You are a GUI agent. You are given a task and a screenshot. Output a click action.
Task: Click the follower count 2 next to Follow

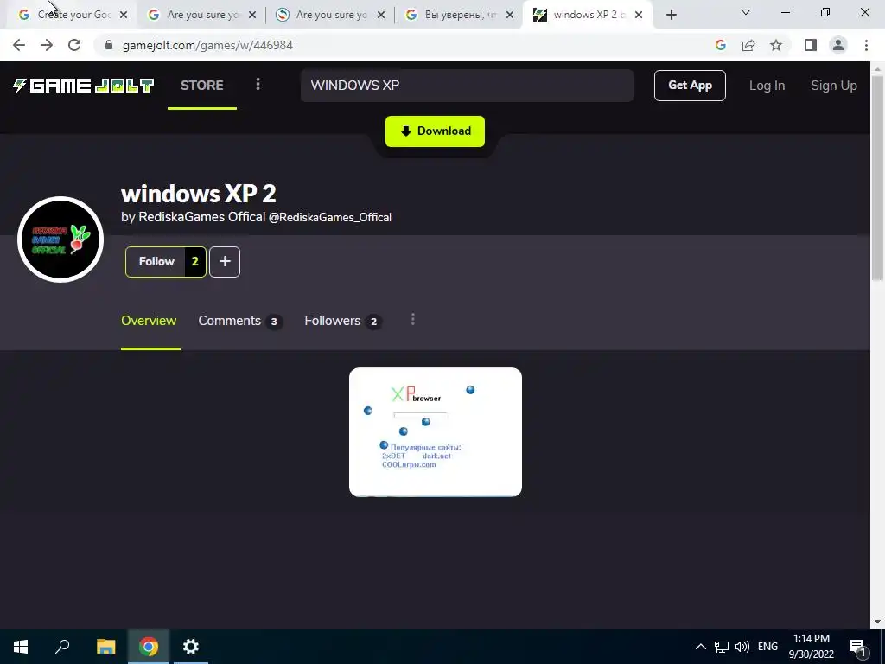[195, 261]
